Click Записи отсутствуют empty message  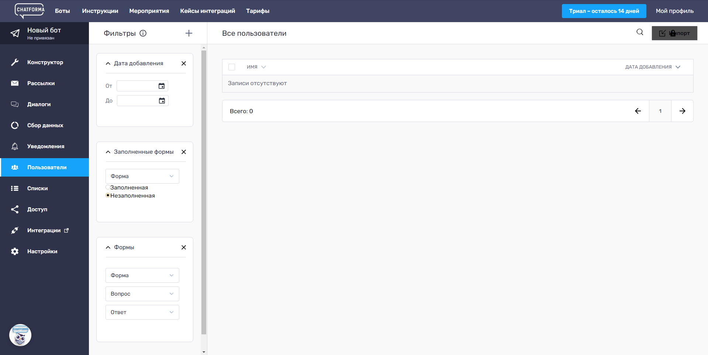pyautogui.click(x=257, y=83)
